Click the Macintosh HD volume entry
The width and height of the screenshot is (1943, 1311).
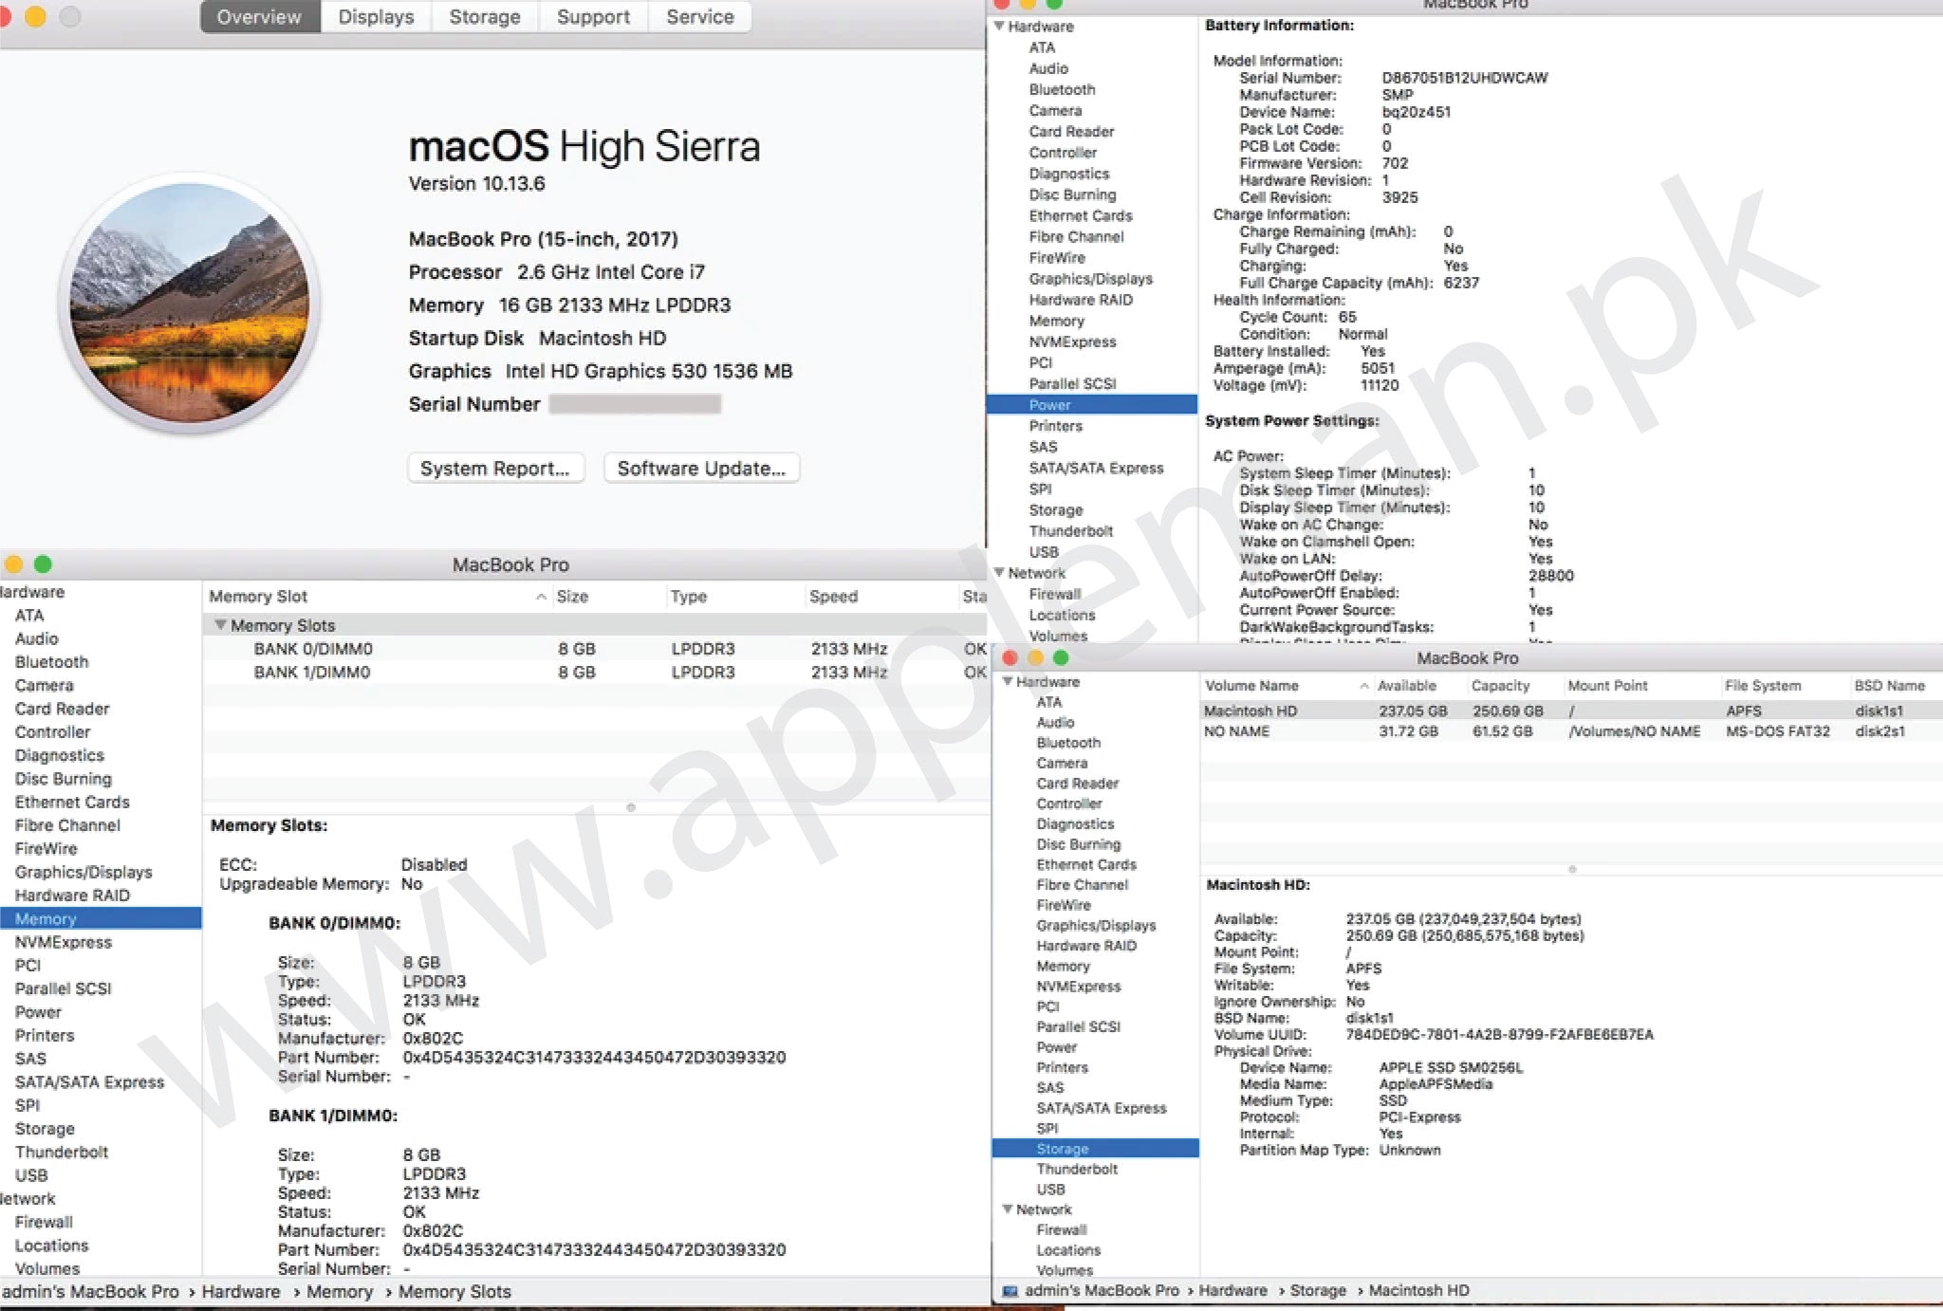coord(1251,711)
